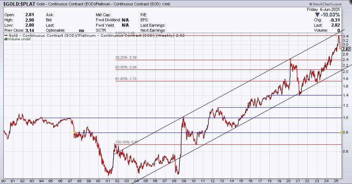
Task: Click the 3.4 y-axis label
Action: point(346,36)
